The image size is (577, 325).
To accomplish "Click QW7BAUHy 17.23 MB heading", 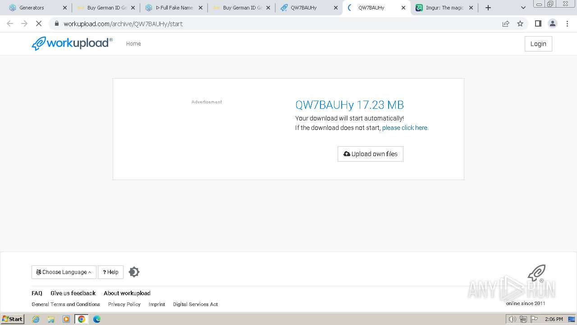I will tap(349, 105).
